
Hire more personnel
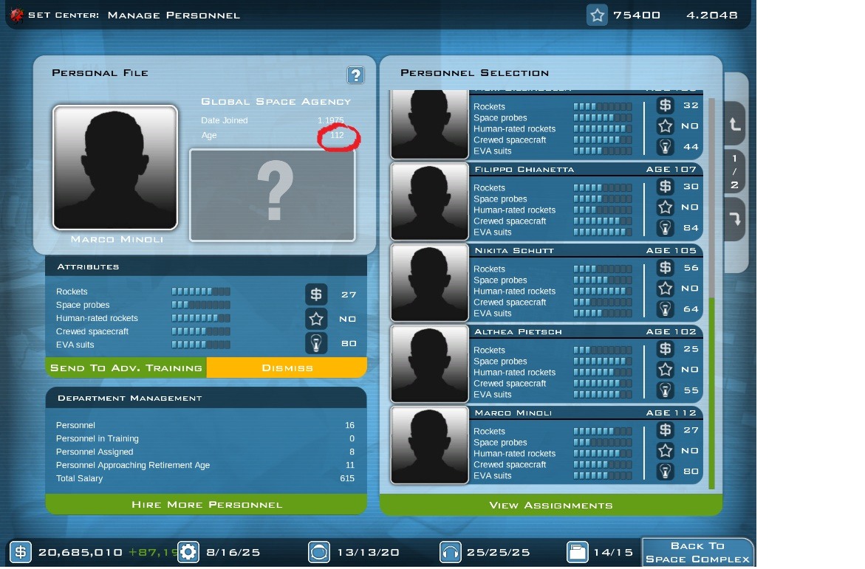coord(206,505)
